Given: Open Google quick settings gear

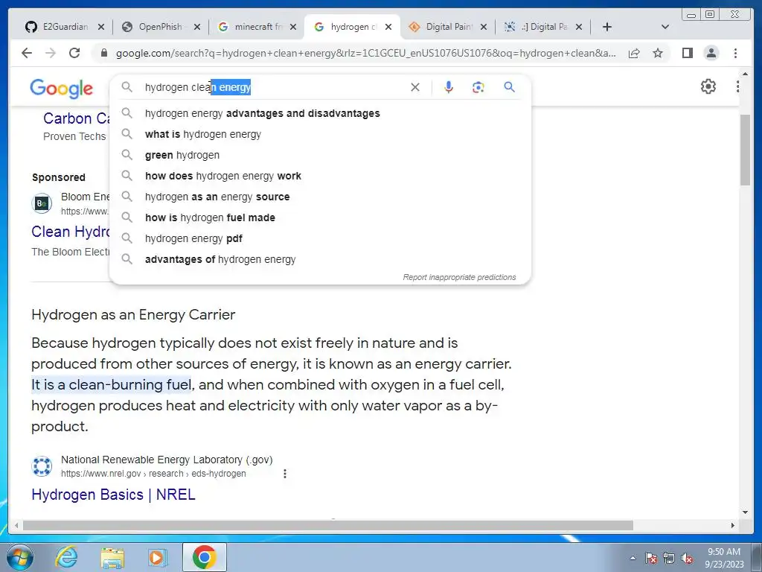Looking at the screenshot, I should 708,86.
